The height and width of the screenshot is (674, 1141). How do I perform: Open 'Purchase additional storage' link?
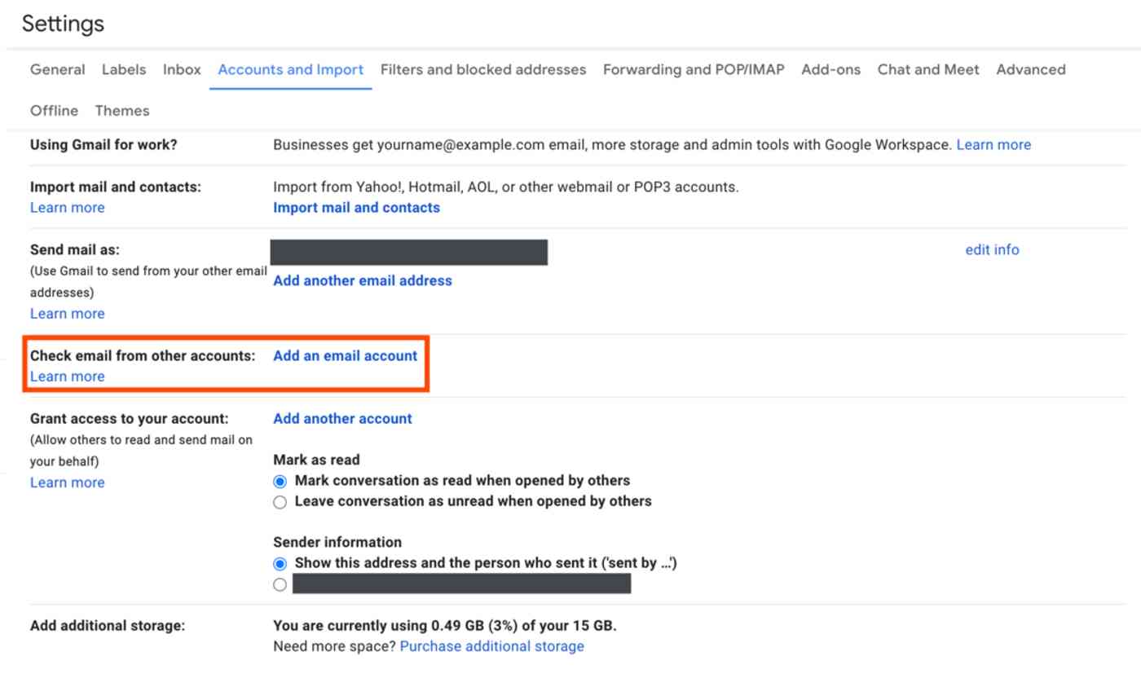(491, 646)
